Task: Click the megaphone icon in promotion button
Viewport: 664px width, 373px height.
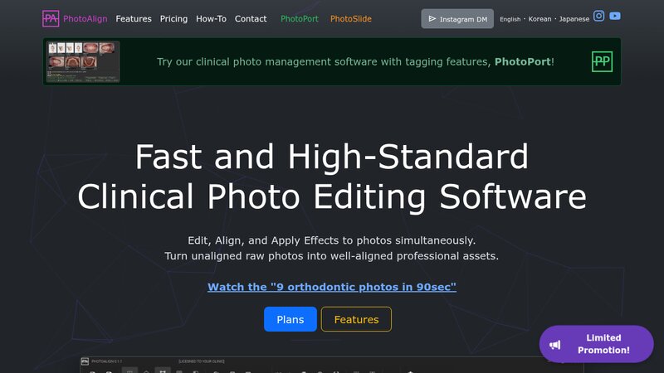Action: tap(554, 345)
